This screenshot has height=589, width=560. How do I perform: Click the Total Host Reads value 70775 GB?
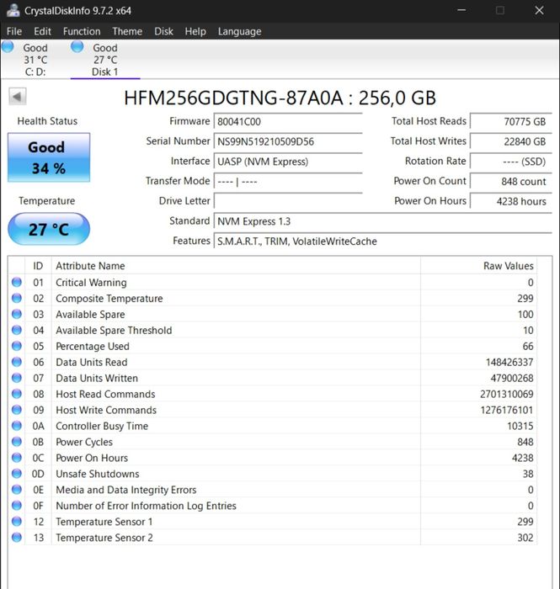click(511, 121)
